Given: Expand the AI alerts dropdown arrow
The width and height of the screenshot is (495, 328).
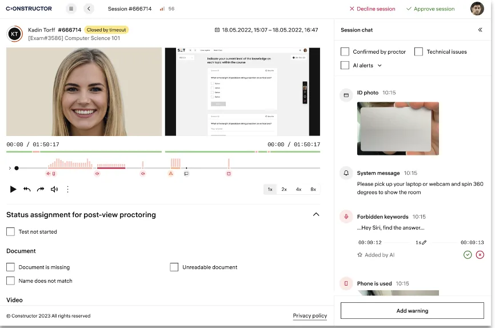Looking at the screenshot, I should 380,65.
